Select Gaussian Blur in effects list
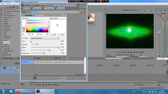Image resolution: width=168 pixels, height=94 pixels. click(8, 30)
